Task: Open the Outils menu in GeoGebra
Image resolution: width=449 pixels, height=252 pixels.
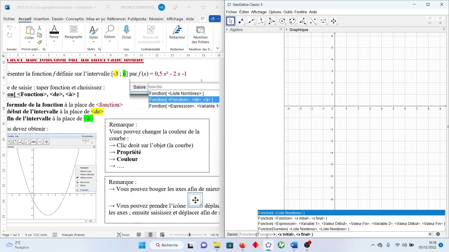Action: click(288, 12)
